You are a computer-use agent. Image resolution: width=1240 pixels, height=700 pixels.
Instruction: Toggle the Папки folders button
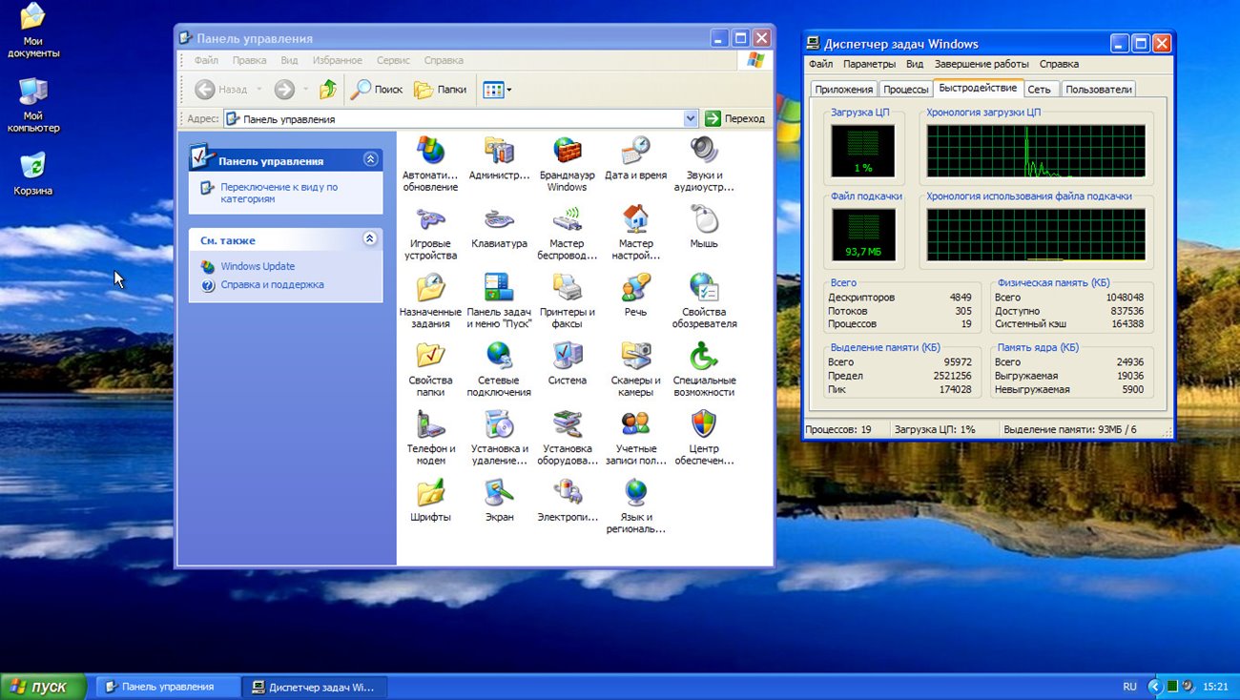tap(441, 90)
